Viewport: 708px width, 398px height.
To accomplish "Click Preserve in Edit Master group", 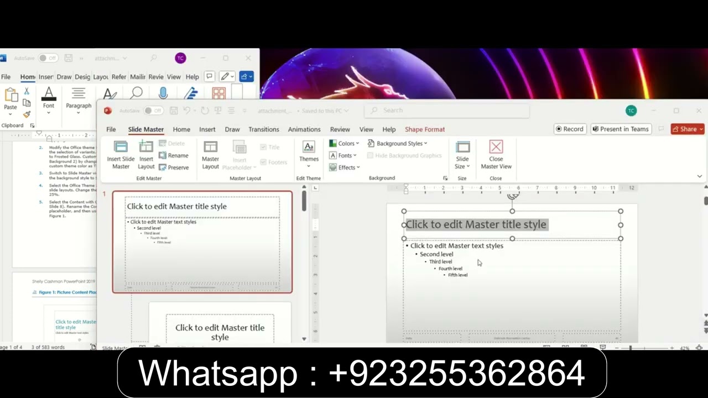I will pos(174,167).
